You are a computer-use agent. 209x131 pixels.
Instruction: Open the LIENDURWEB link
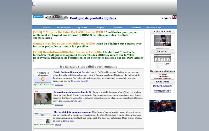pos(162,91)
